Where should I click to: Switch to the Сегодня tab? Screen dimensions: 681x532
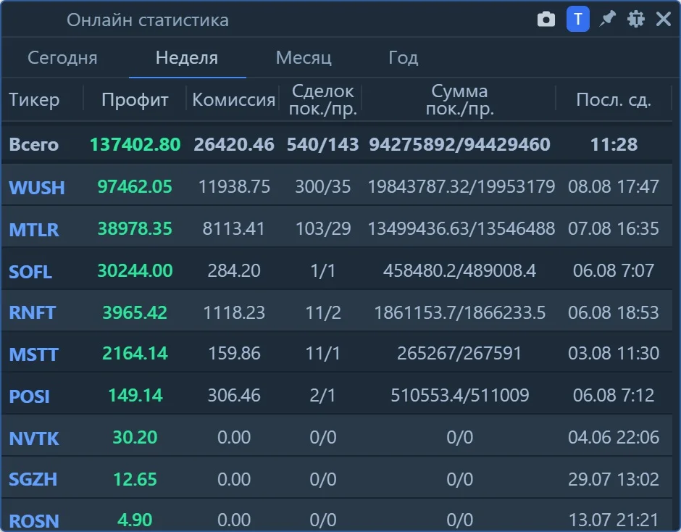(x=62, y=58)
